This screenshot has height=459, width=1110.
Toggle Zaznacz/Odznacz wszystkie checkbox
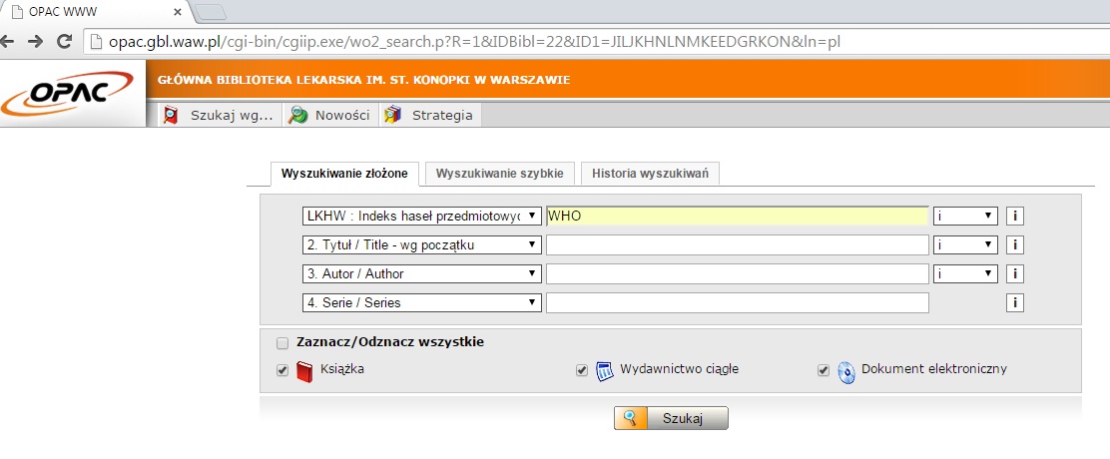(283, 343)
